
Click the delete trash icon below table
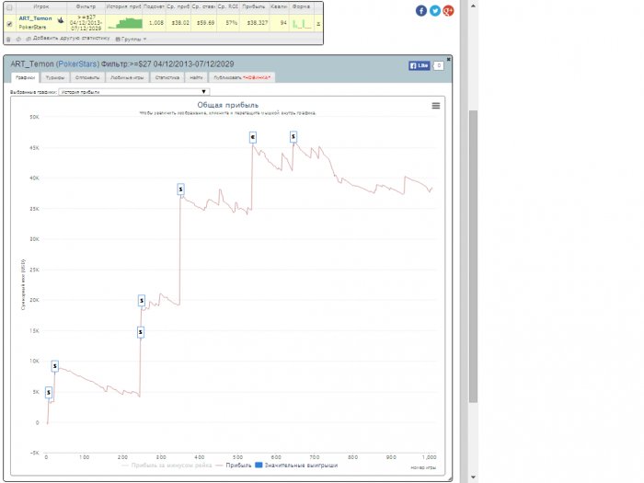click(8, 39)
